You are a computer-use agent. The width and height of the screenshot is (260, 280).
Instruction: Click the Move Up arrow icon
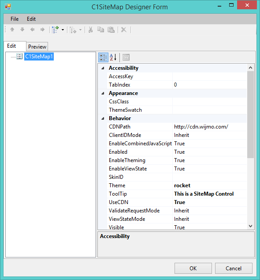[x=12, y=30]
